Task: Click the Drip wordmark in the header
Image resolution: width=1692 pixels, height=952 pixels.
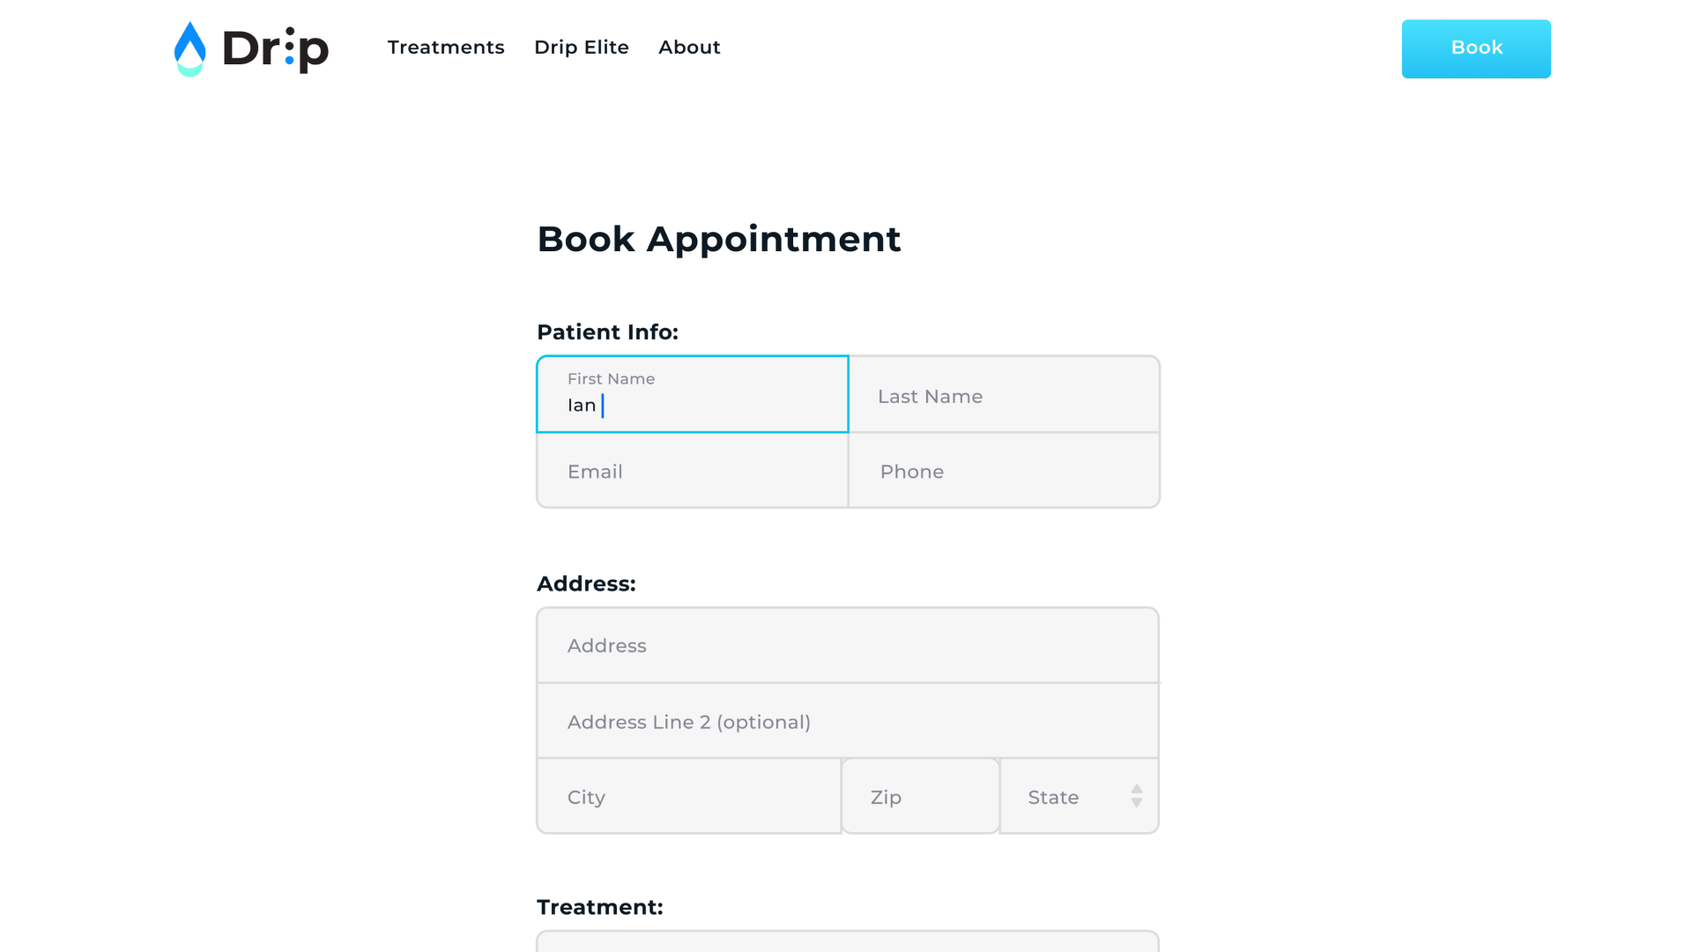Action: pyautogui.click(x=276, y=49)
